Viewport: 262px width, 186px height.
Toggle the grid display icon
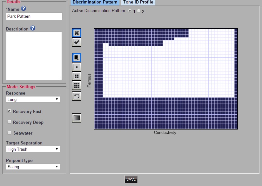click(77, 118)
